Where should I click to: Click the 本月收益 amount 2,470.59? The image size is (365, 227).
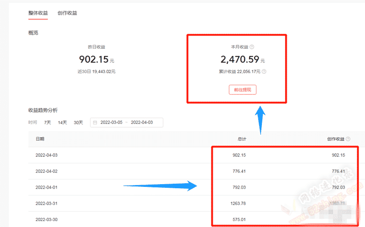tap(240, 59)
